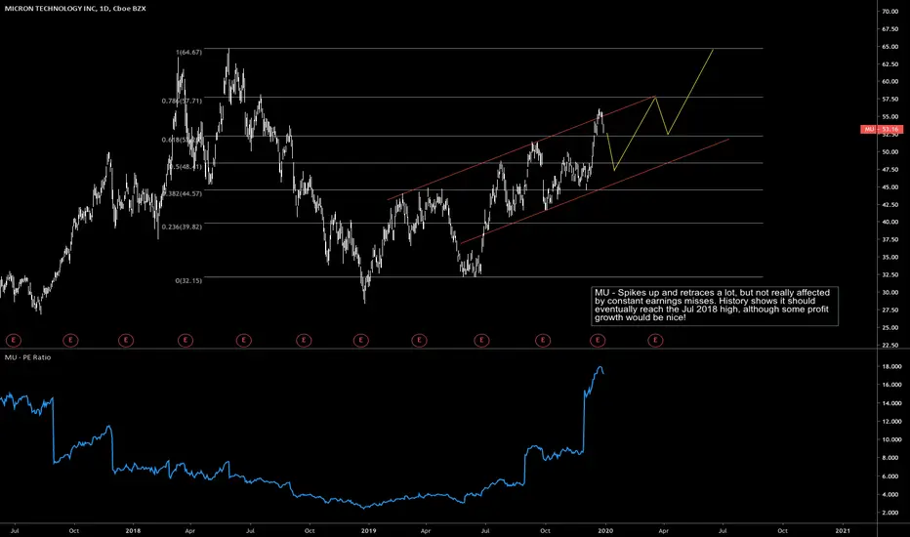910x537 pixels.
Task: Open the upcoming earnings marker before Apr 2020
Action: click(x=655, y=340)
